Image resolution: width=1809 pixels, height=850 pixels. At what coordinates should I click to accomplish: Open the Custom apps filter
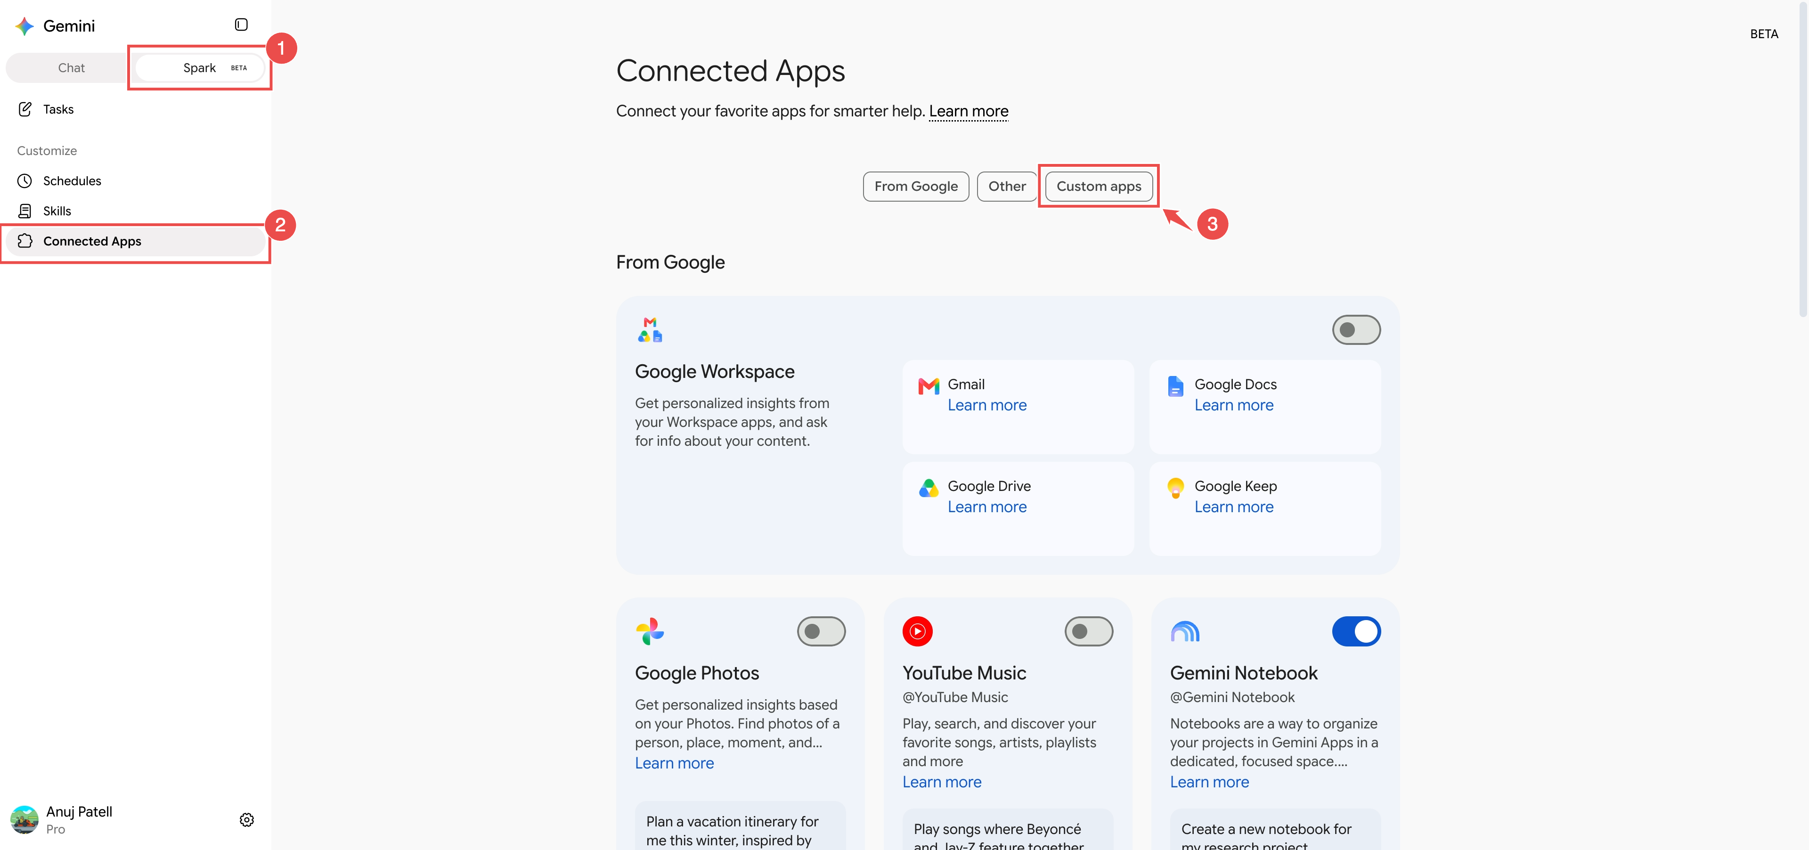1098,186
